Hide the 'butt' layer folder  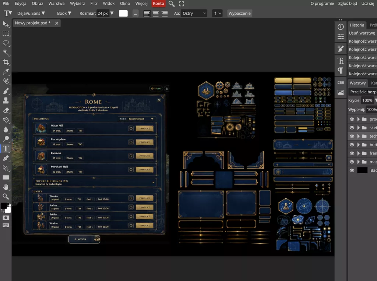[352, 145]
